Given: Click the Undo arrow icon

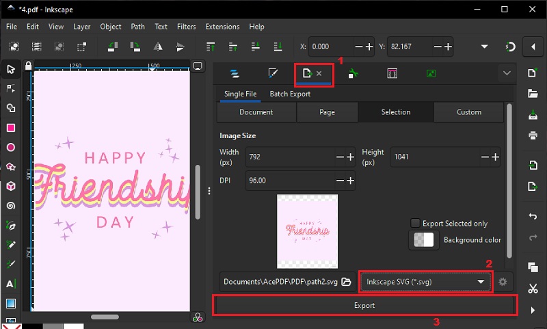Looking at the screenshot, I should tap(533, 216).
